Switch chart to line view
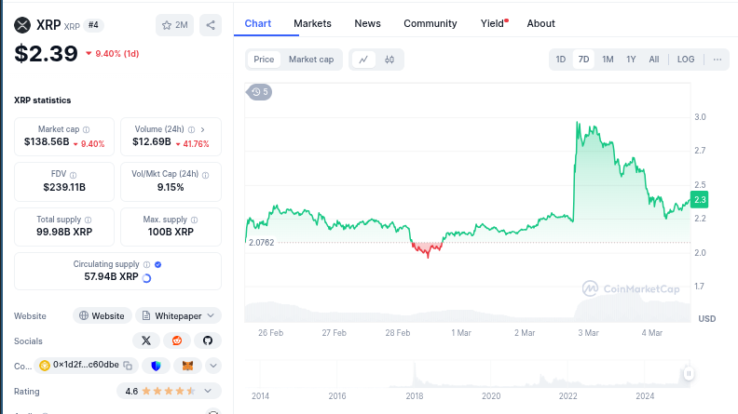This screenshot has width=738, height=414. pos(363,60)
